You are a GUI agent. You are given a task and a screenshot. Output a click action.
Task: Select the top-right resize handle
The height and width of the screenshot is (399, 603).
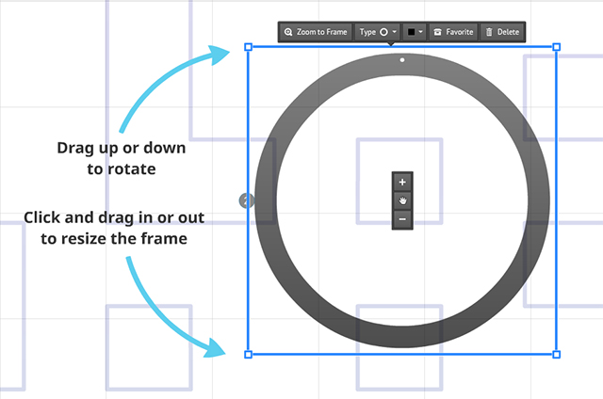pos(556,47)
